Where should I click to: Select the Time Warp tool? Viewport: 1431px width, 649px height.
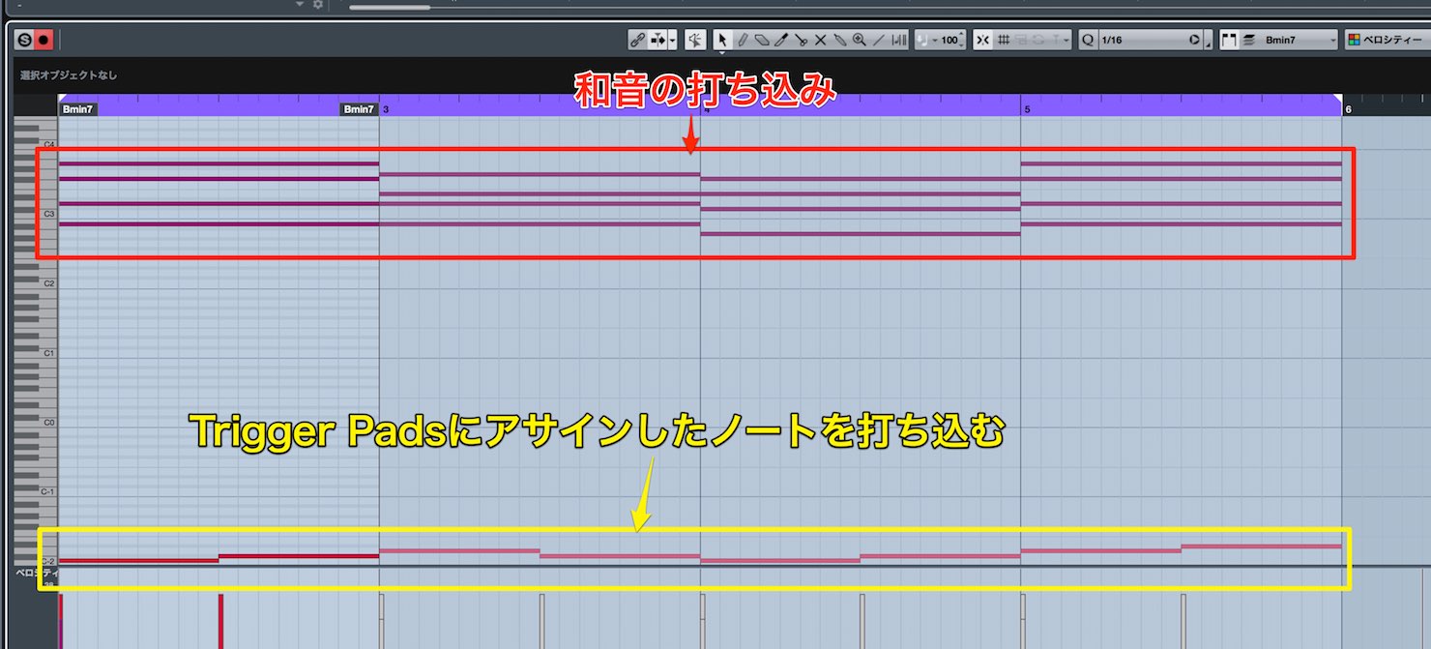tap(899, 40)
